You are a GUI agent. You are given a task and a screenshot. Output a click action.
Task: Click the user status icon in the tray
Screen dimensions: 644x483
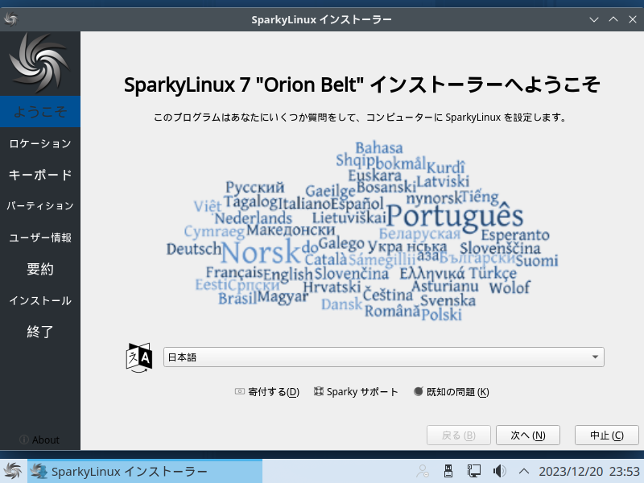(x=423, y=471)
